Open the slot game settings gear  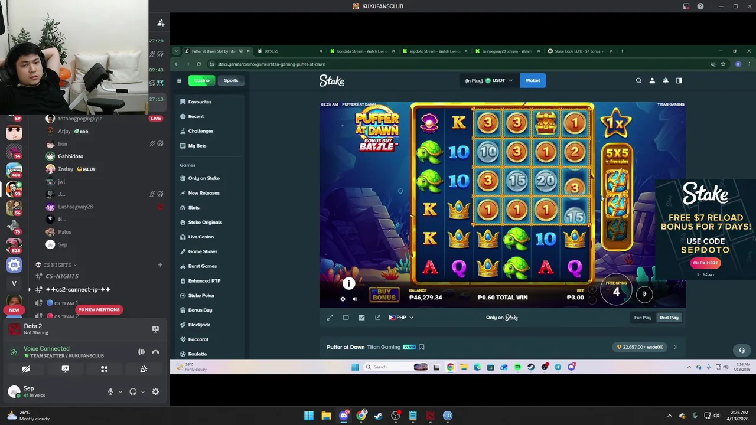coord(343,299)
